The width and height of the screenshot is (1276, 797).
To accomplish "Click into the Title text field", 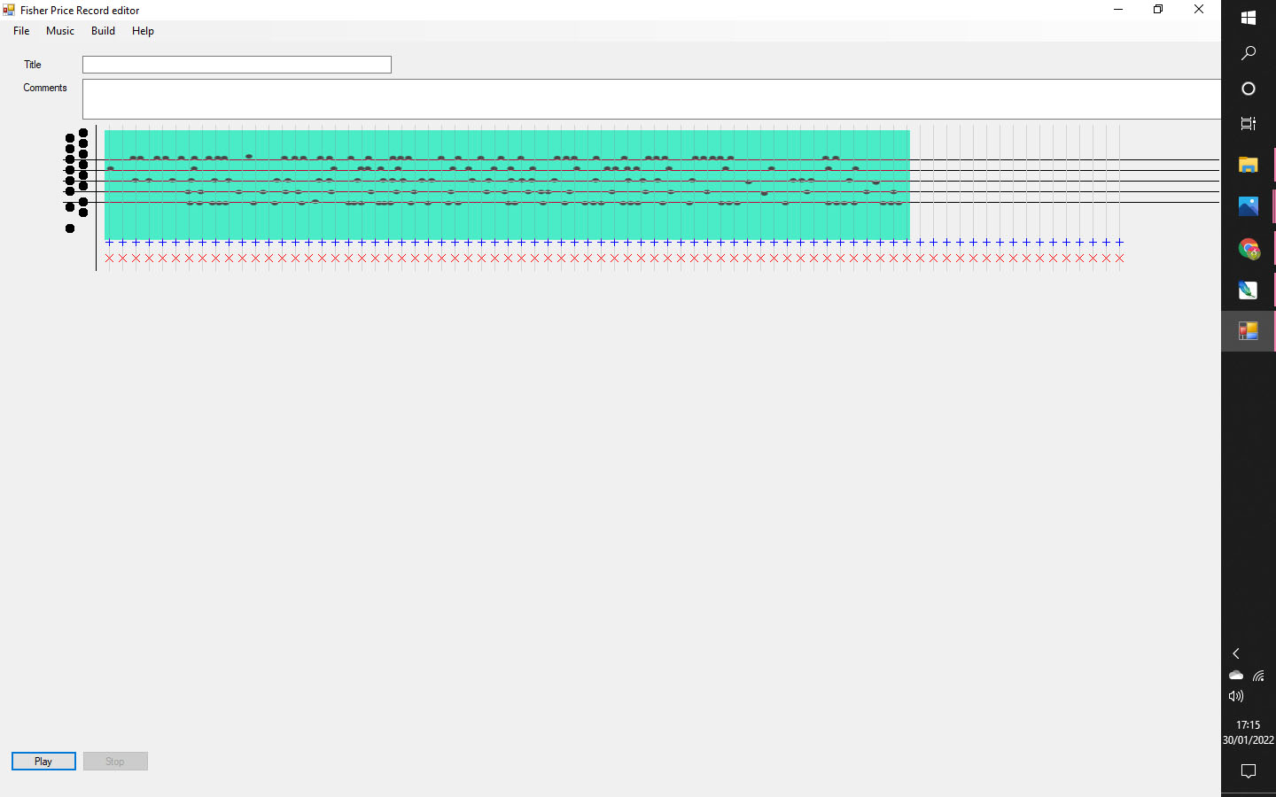I will tap(237, 65).
